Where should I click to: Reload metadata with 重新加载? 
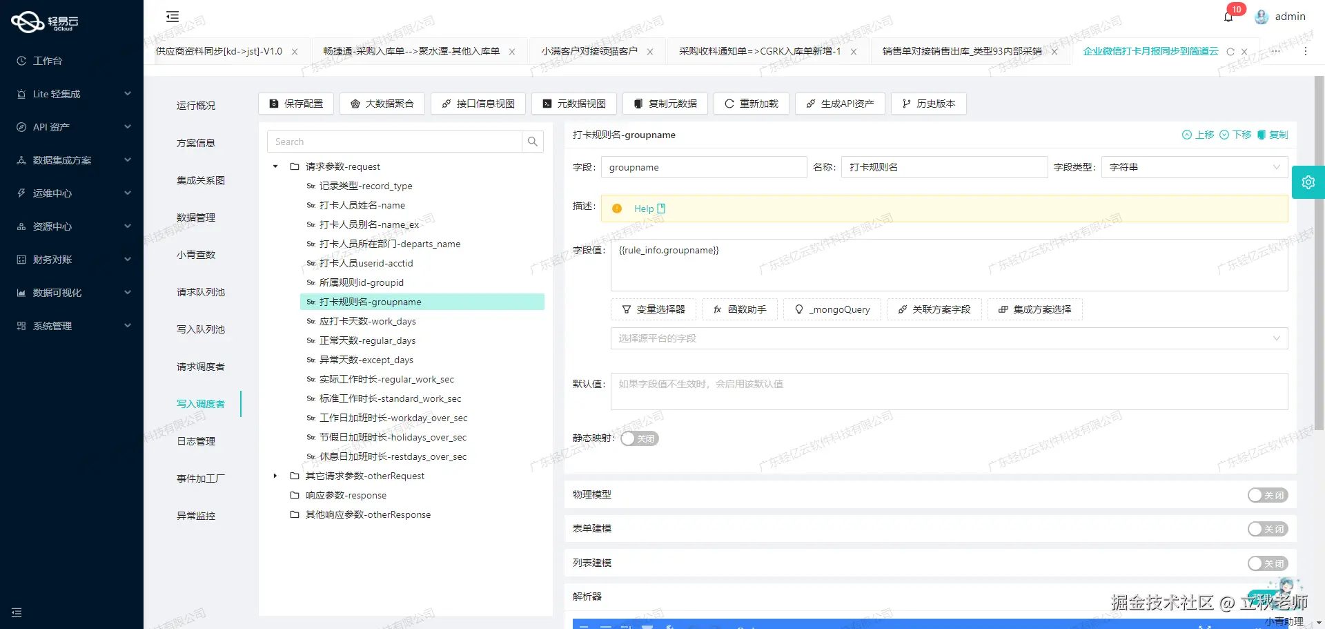(751, 104)
